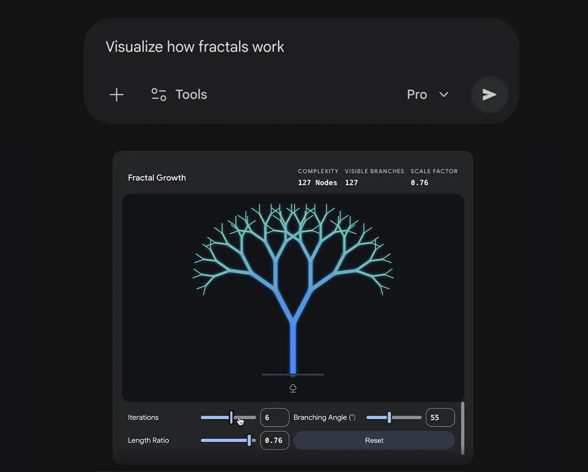Click the Iterations slider handle
The width and height of the screenshot is (588, 472).
click(231, 418)
